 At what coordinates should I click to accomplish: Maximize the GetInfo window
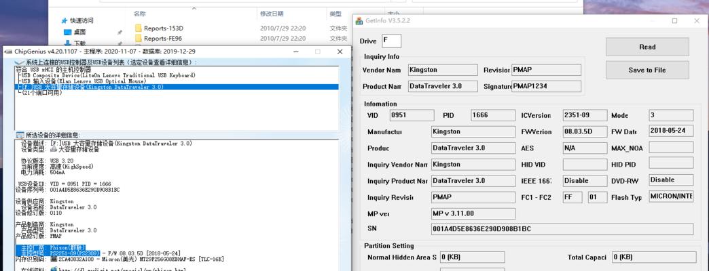[x=674, y=21]
